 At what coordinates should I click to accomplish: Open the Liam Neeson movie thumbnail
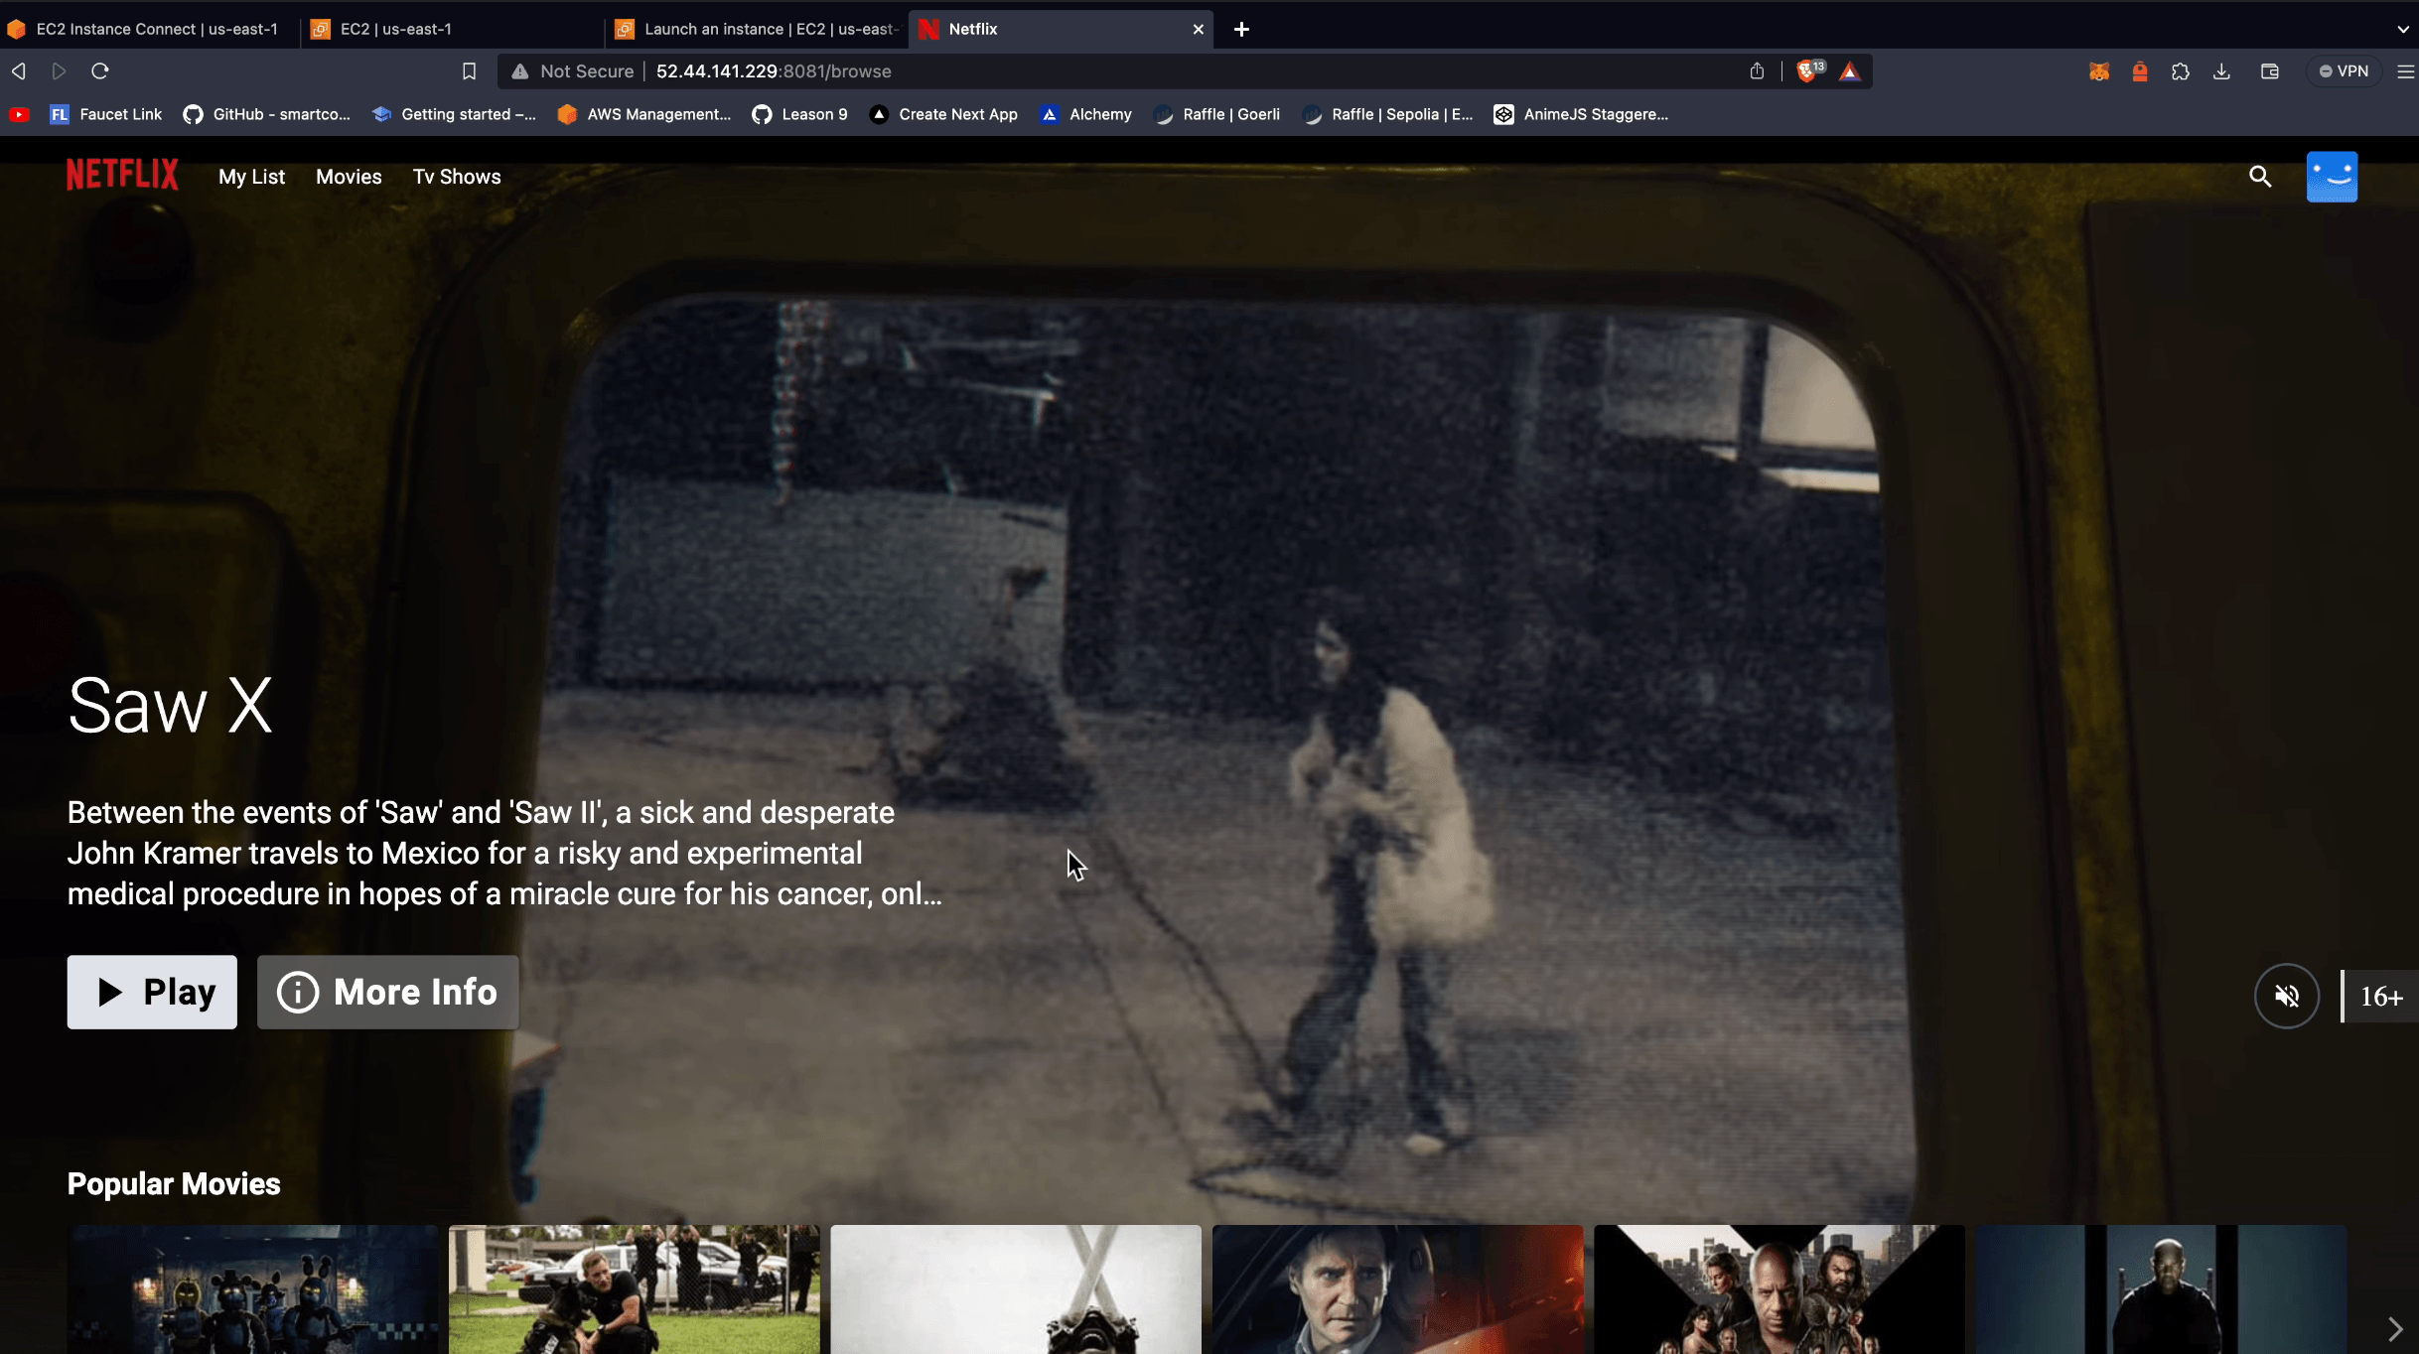coord(1397,1289)
